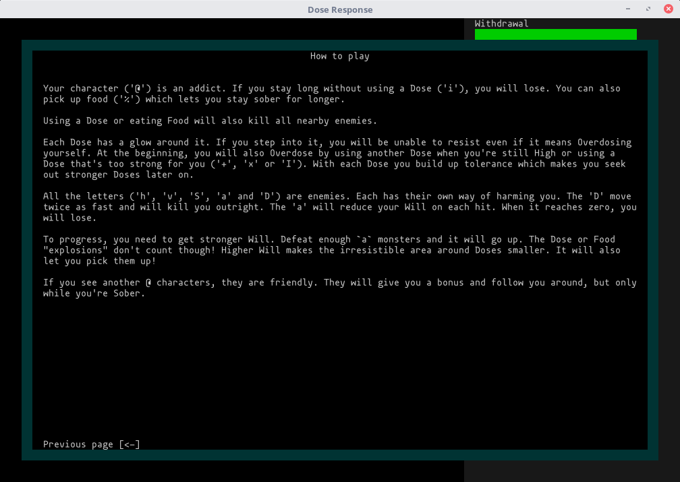
Task: Click the line starting 'pick up food'
Action: 194,99
